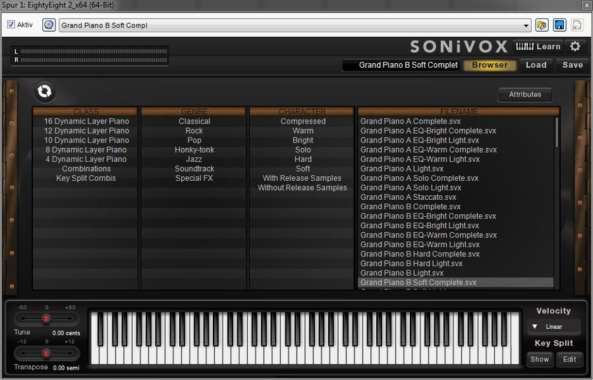Toggle the MIDI Learn button
The width and height of the screenshot is (593, 380).
pyautogui.click(x=538, y=47)
